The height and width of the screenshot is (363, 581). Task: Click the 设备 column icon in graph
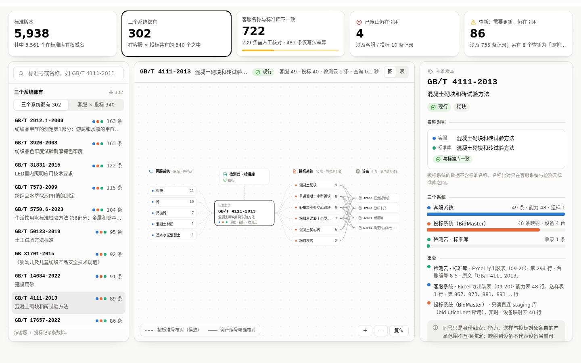pos(358,171)
